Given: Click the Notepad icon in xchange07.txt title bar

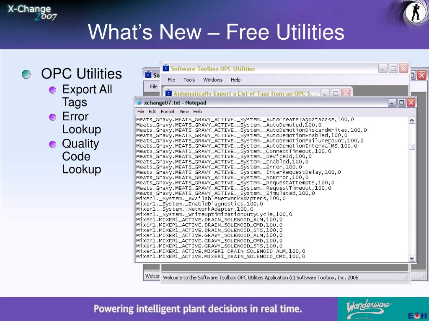Looking at the screenshot, I should click(139, 103).
